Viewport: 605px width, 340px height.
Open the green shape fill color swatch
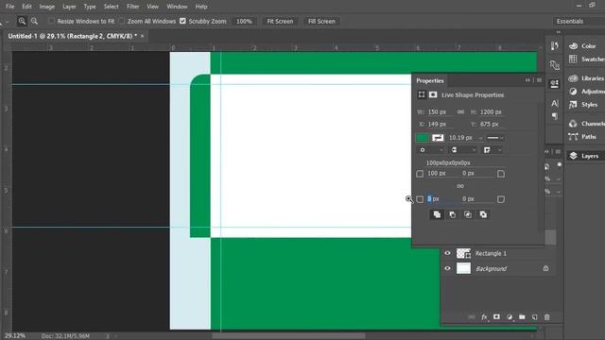(422, 138)
